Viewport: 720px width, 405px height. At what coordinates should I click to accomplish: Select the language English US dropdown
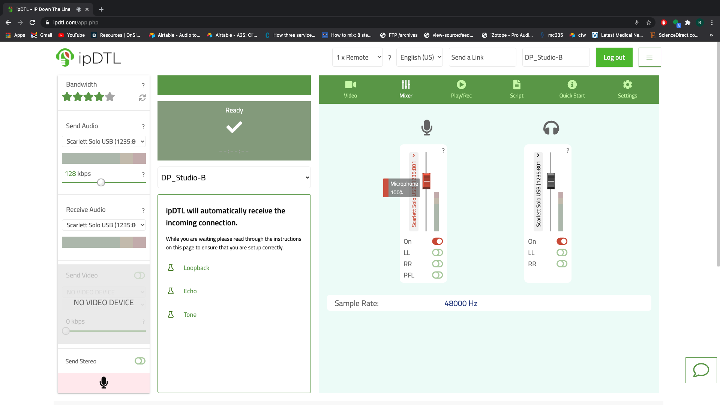click(x=419, y=57)
